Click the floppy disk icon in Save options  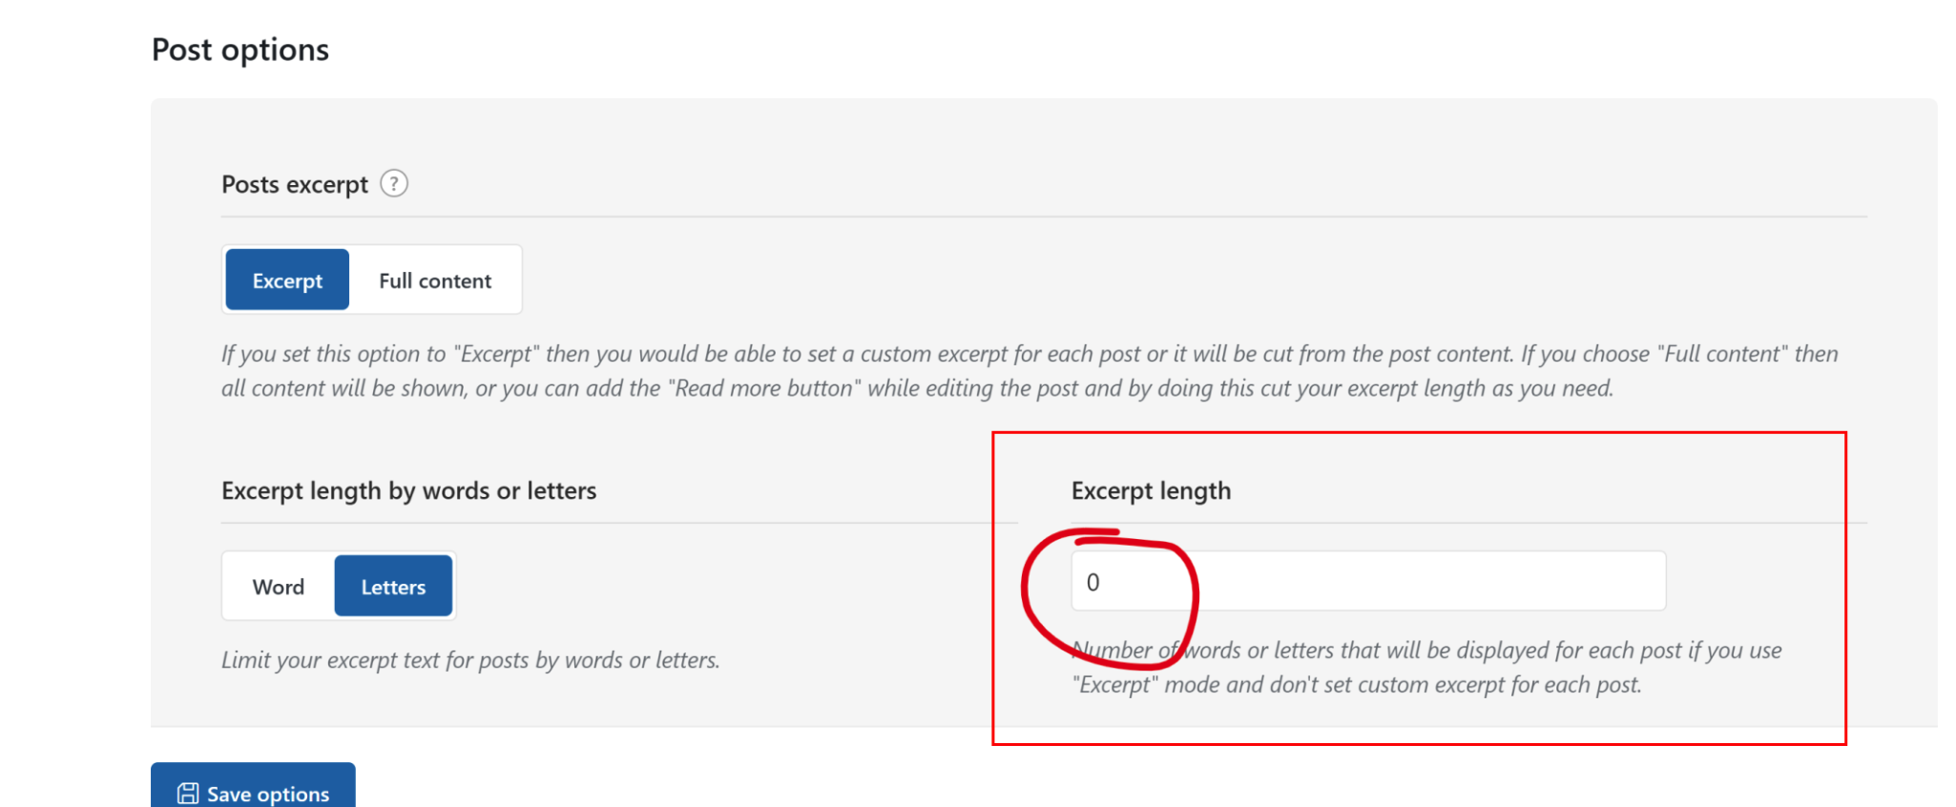[x=188, y=793]
